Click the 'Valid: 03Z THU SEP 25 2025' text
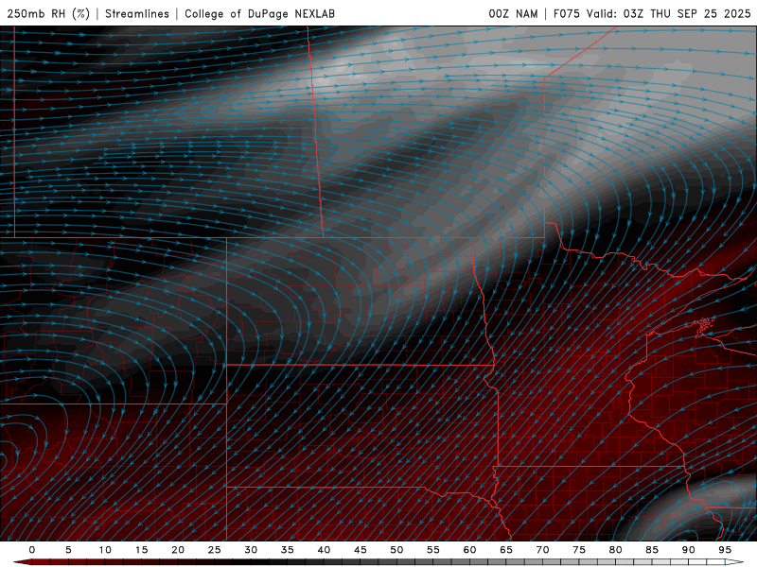 pyautogui.click(x=669, y=13)
